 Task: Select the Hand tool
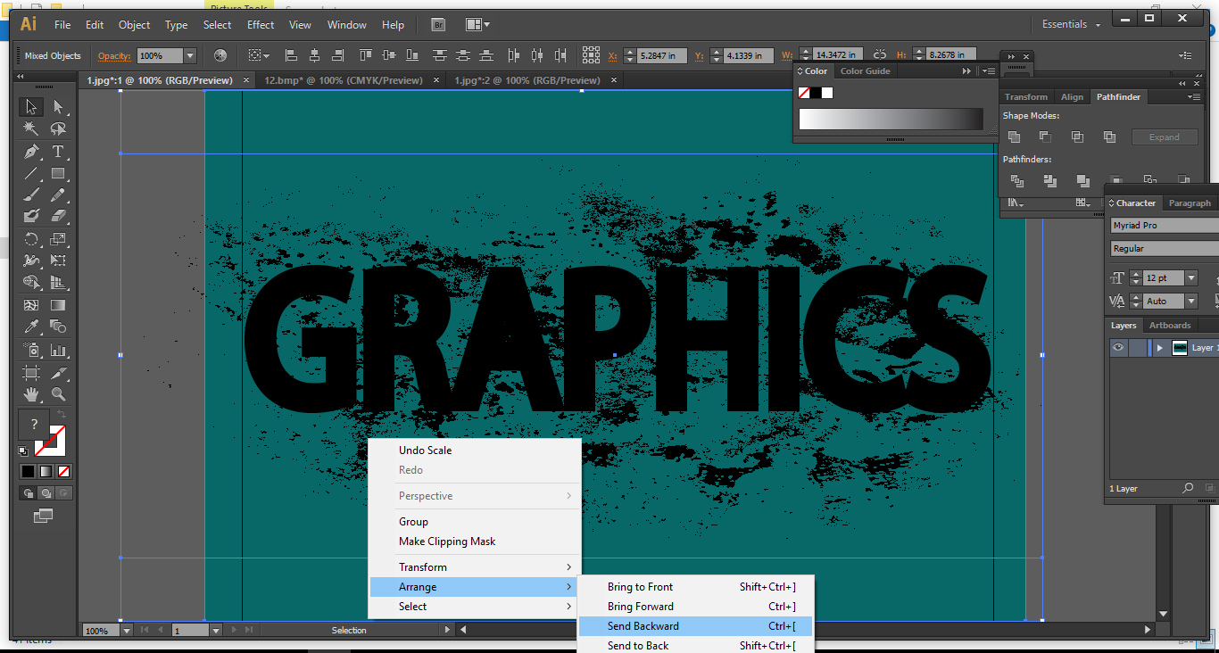(x=30, y=394)
